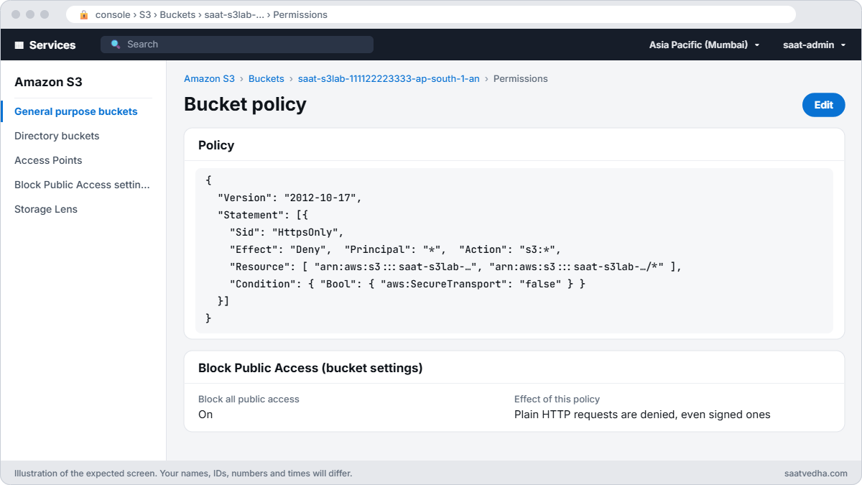Open Storage Lens in sidebar
862x485 pixels.
46,209
